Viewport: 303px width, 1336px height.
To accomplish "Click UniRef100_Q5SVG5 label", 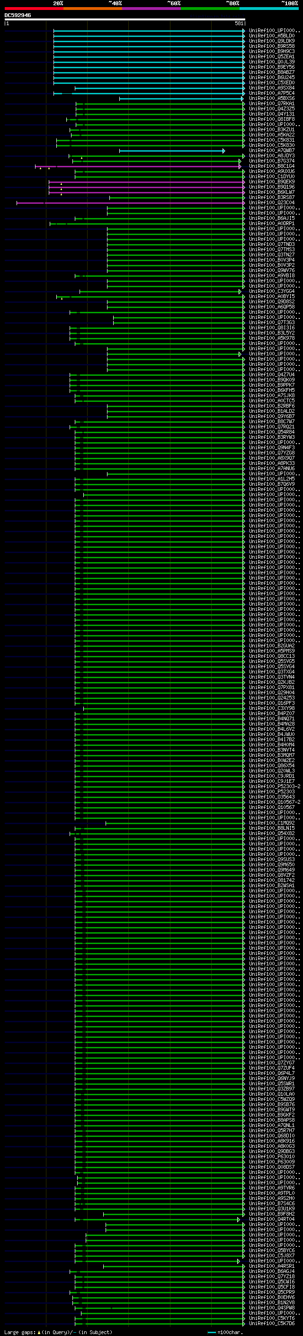I will [x=272, y=662].
